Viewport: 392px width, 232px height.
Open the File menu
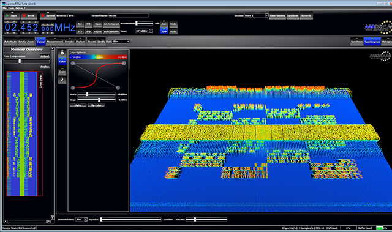tap(4, 8)
